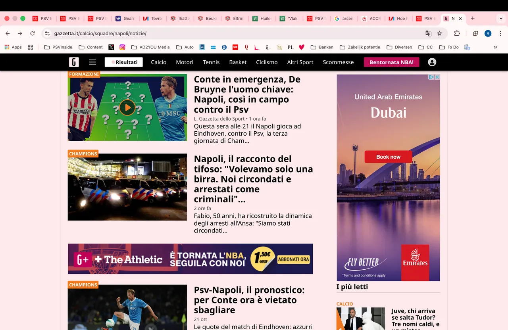This screenshot has width=508, height=330.
Task: Expand the tab search dropdown arrow
Action: (x=500, y=19)
